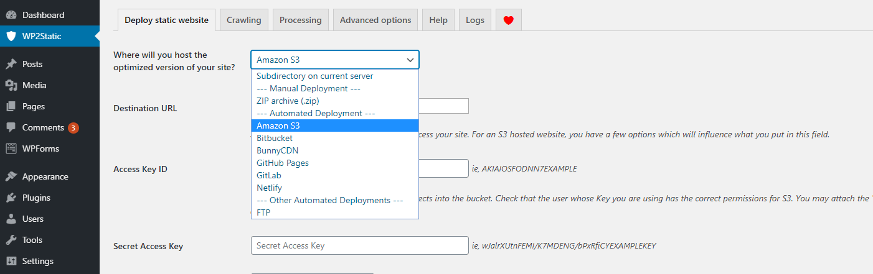Click the 'Where will you host' label

pyautogui.click(x=174, y=61)
